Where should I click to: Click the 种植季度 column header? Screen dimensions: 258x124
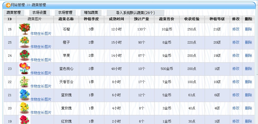pyautogui.click(x=91, y=19)
